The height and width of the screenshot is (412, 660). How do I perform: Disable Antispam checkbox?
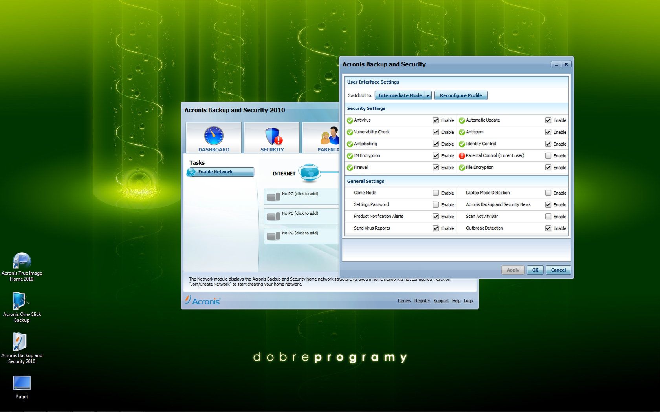pyautogui.click(x=548, y=132)
